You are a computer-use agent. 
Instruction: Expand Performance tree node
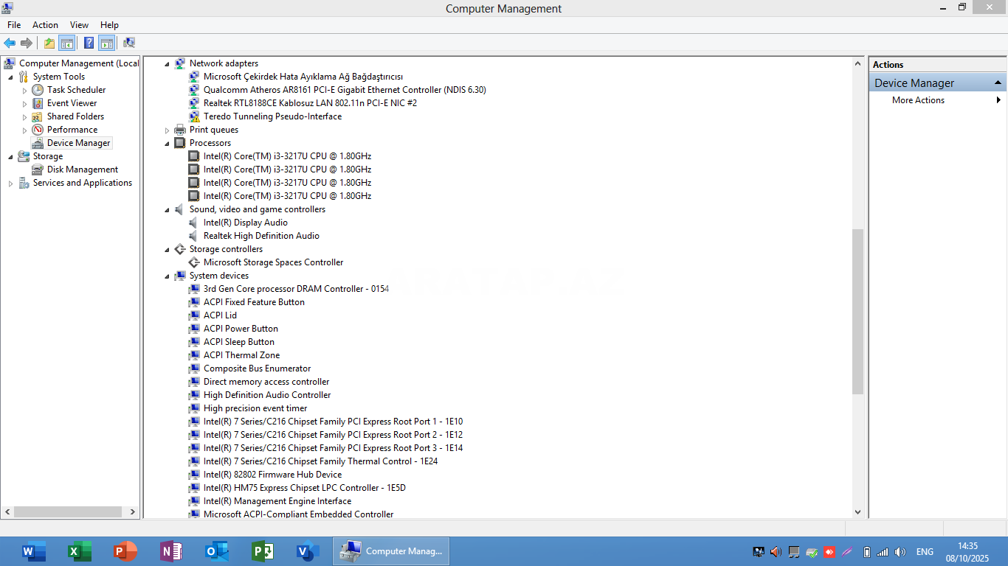(24, 130)
